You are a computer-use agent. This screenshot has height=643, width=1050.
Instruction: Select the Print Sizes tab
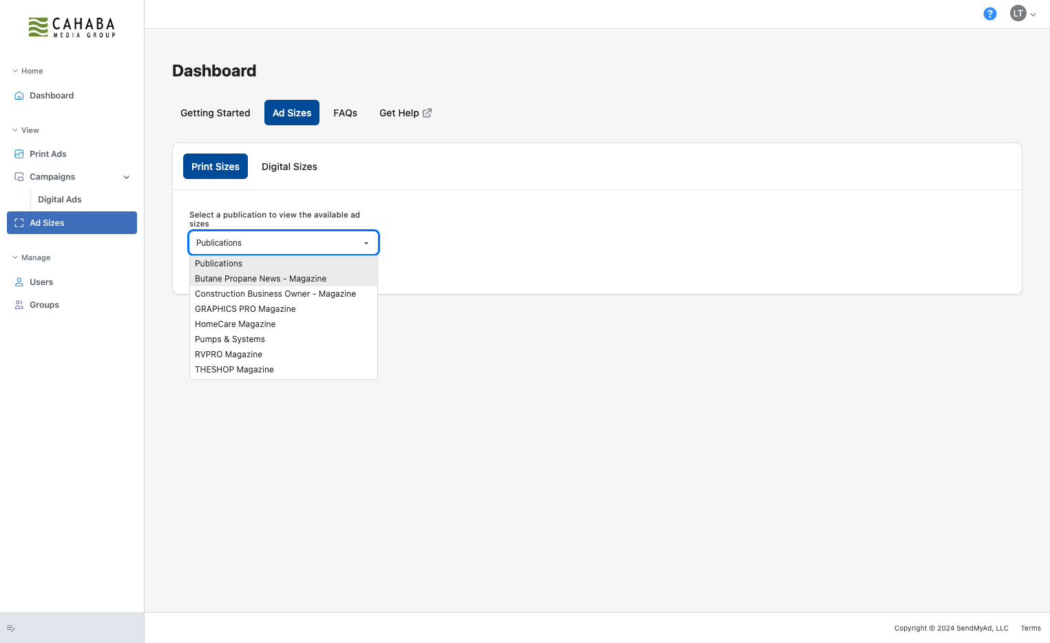coord(216,167)
